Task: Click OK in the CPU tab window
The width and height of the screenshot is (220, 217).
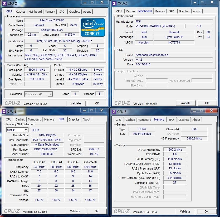Action: pyautogui.click(x=97, y=103)
